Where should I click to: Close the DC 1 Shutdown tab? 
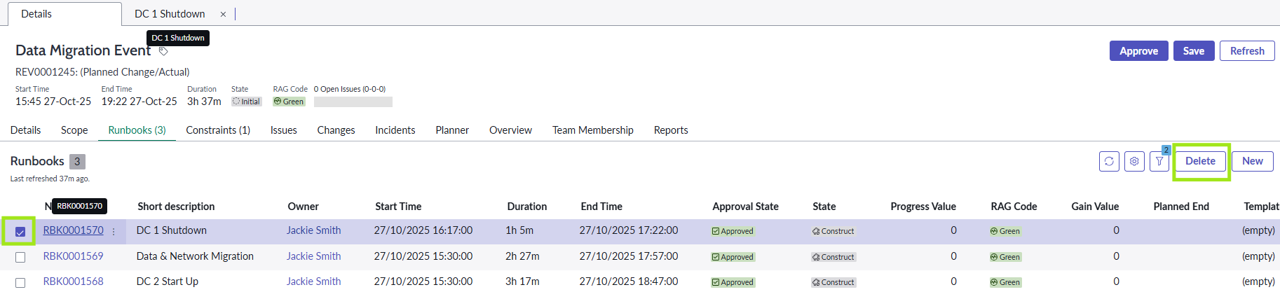(x=223, y=14)
